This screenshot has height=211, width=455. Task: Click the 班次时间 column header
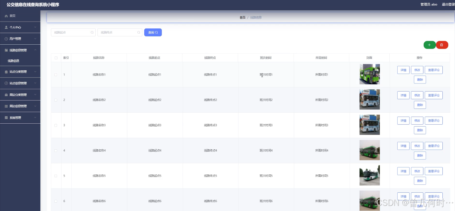coord(266,58)
